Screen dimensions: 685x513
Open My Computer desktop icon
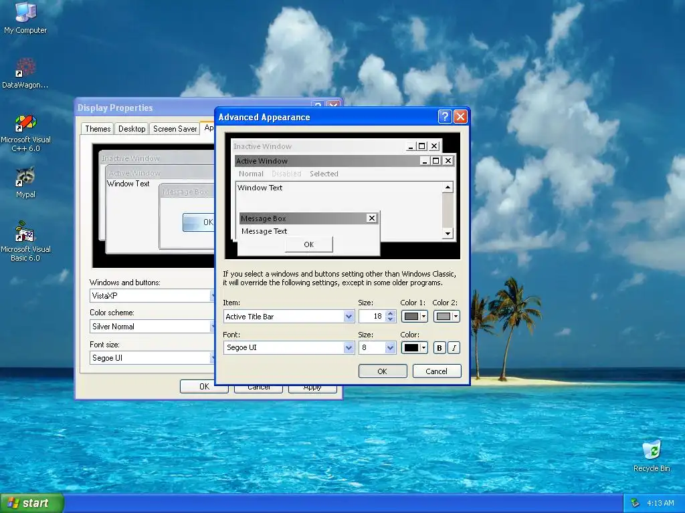(x=25, y=17)
